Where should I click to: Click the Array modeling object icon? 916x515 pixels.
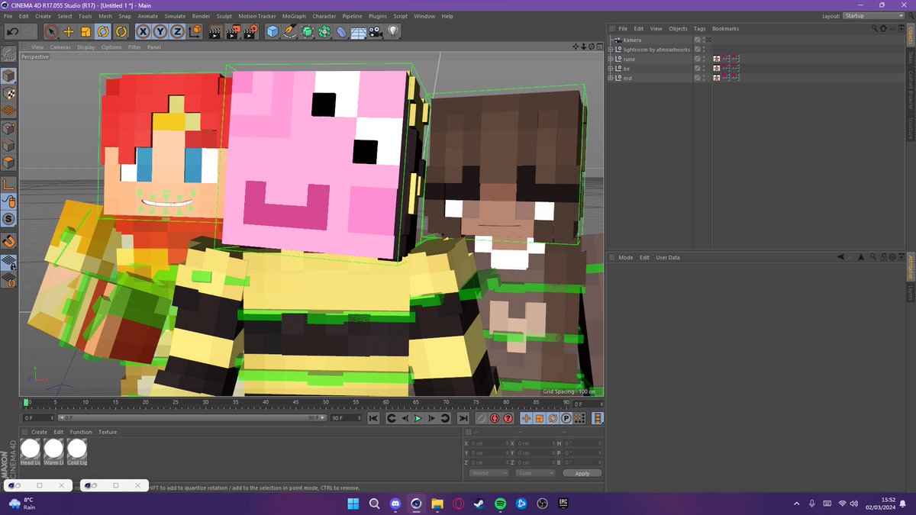pos(324,31)
